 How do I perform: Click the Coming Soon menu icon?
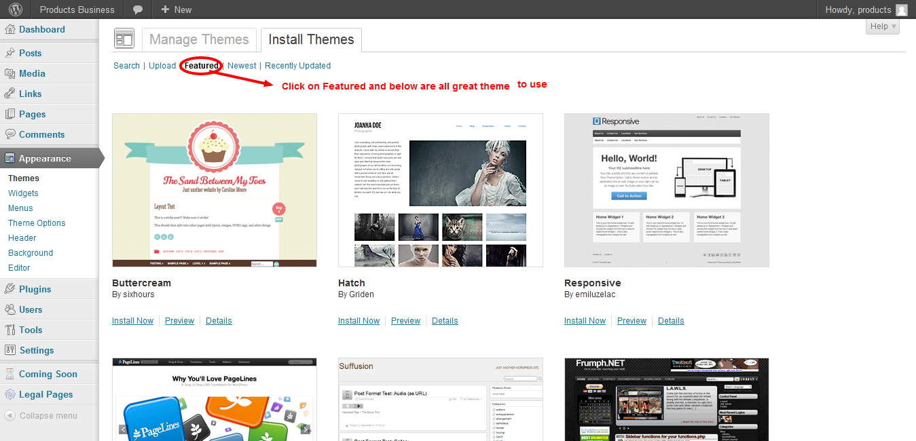click(10, 374)
